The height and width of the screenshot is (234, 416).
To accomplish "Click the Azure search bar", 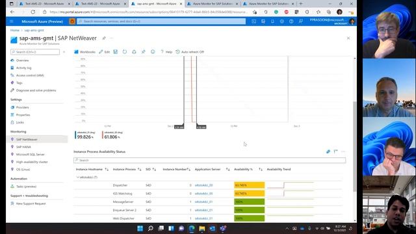I will click(161, 21).
